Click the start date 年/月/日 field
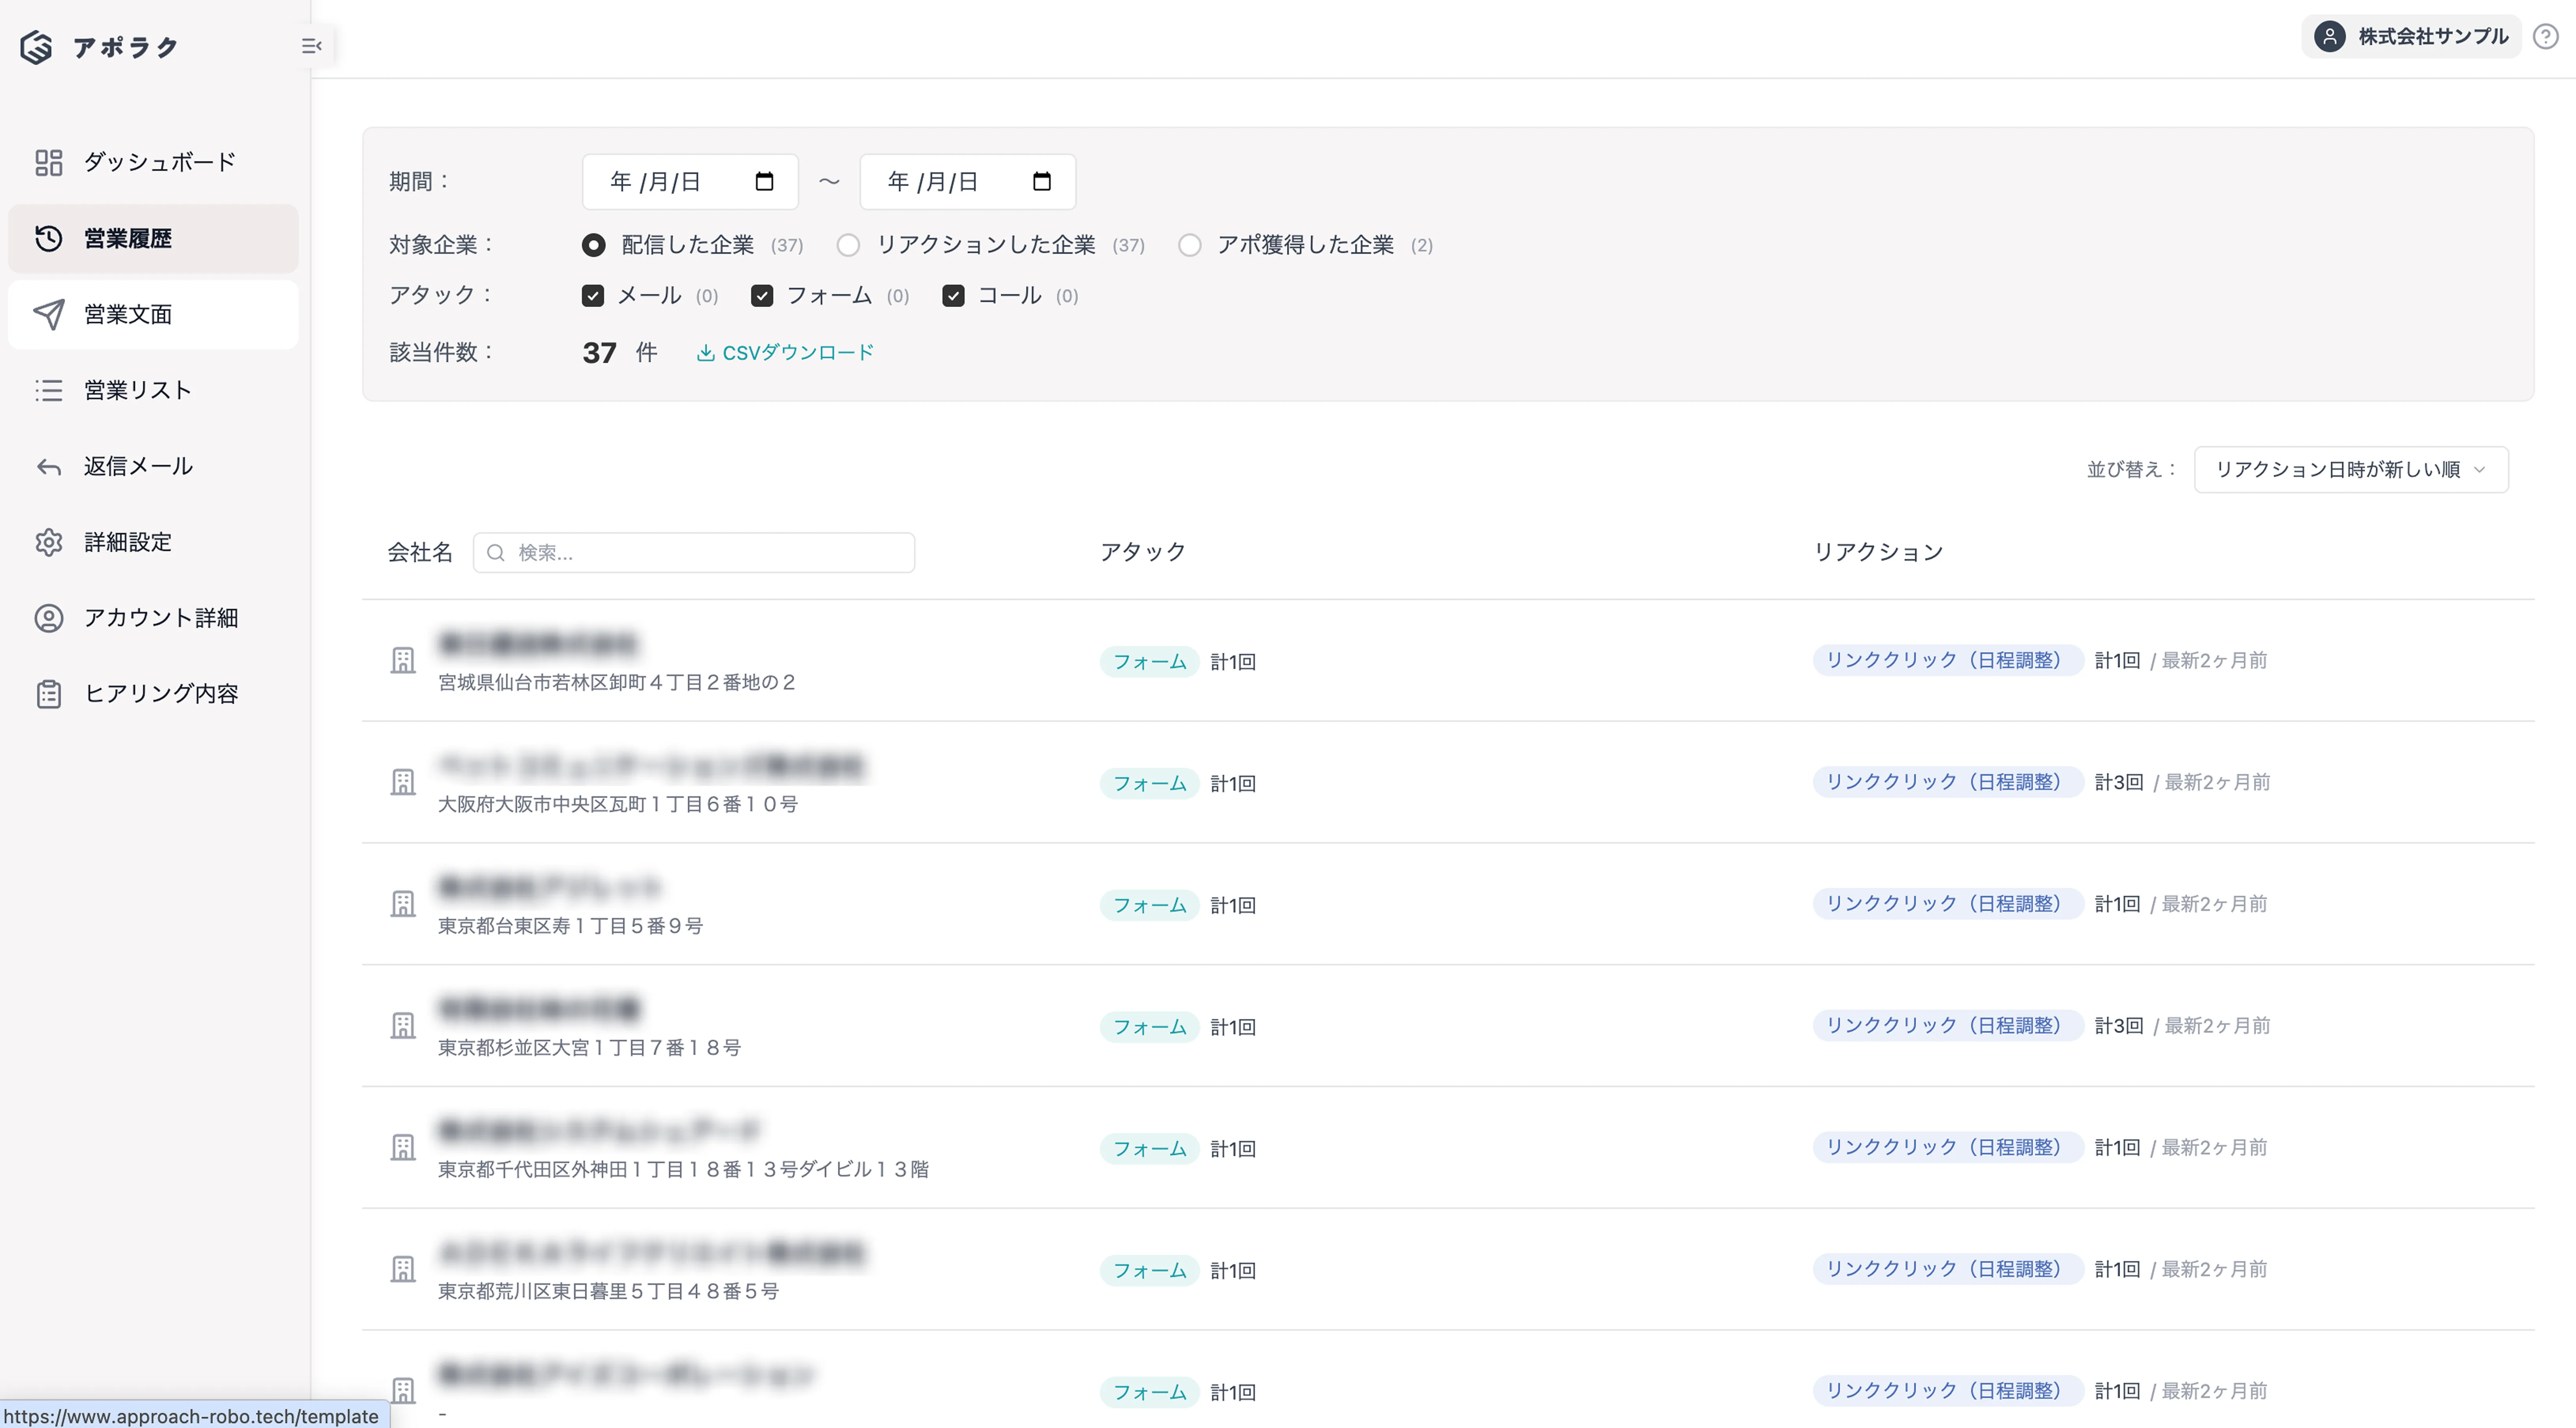This screenshot has width=2576, height=1428. point(690,181)
